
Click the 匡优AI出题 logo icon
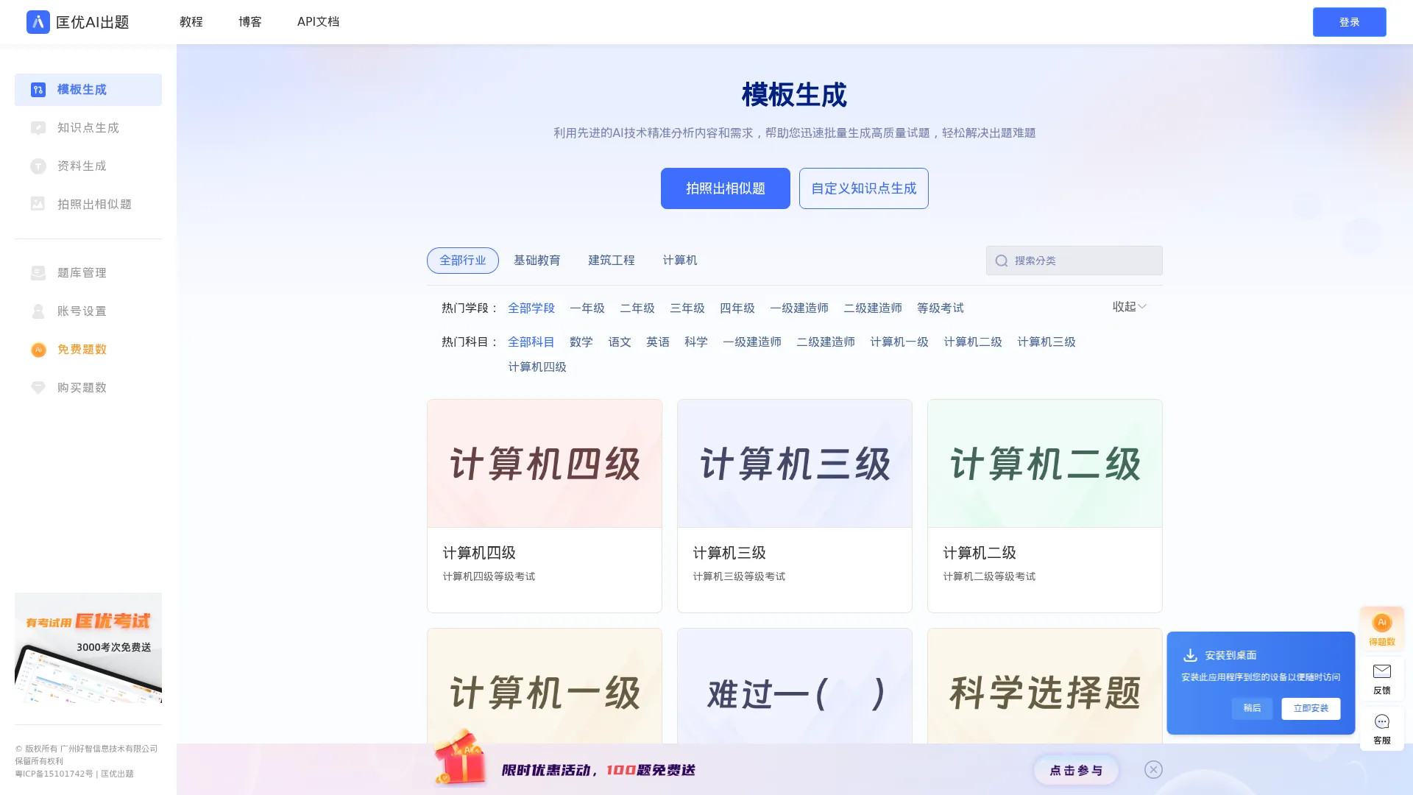pyautogui.click(x=38, y=22)
